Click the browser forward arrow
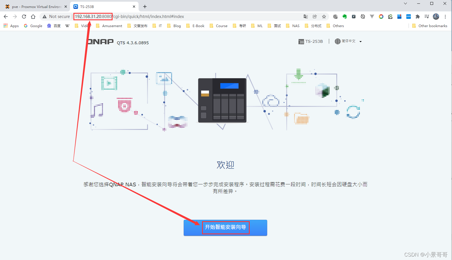Viewport: 452px width, 260px height. [15, 17]
